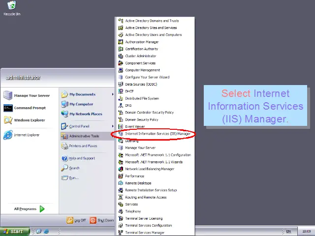Click the Windows Explorer icon in Start menu
This screenshot has height=236, width=315.
point(8,120)
